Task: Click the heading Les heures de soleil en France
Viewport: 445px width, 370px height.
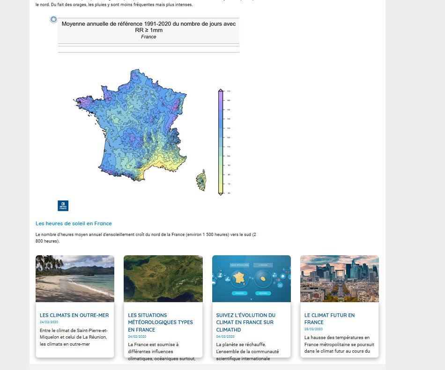Action: (74, 223)
